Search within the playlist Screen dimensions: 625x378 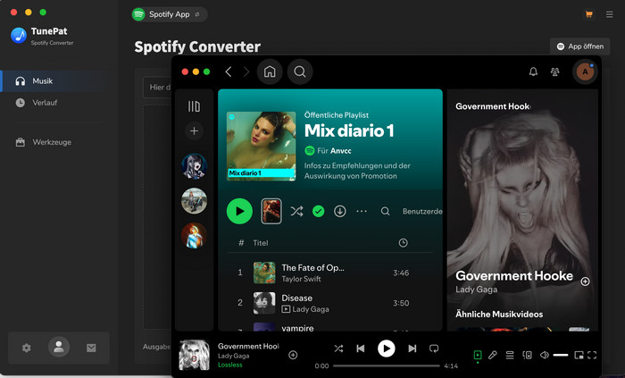385,211
